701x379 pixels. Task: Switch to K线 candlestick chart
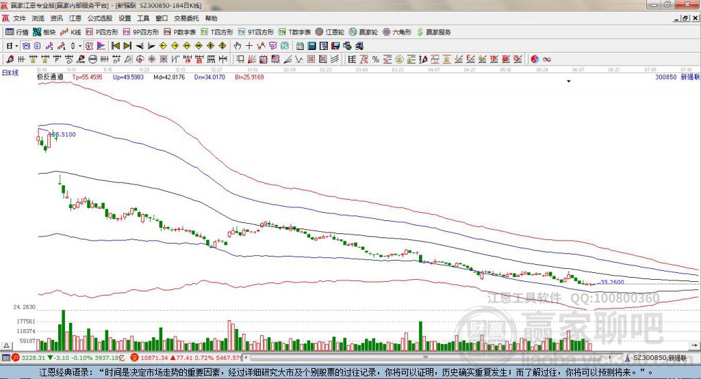point(71,32)
